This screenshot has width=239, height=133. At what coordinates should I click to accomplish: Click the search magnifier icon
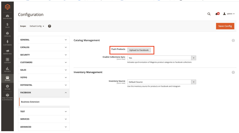[209, 14]
